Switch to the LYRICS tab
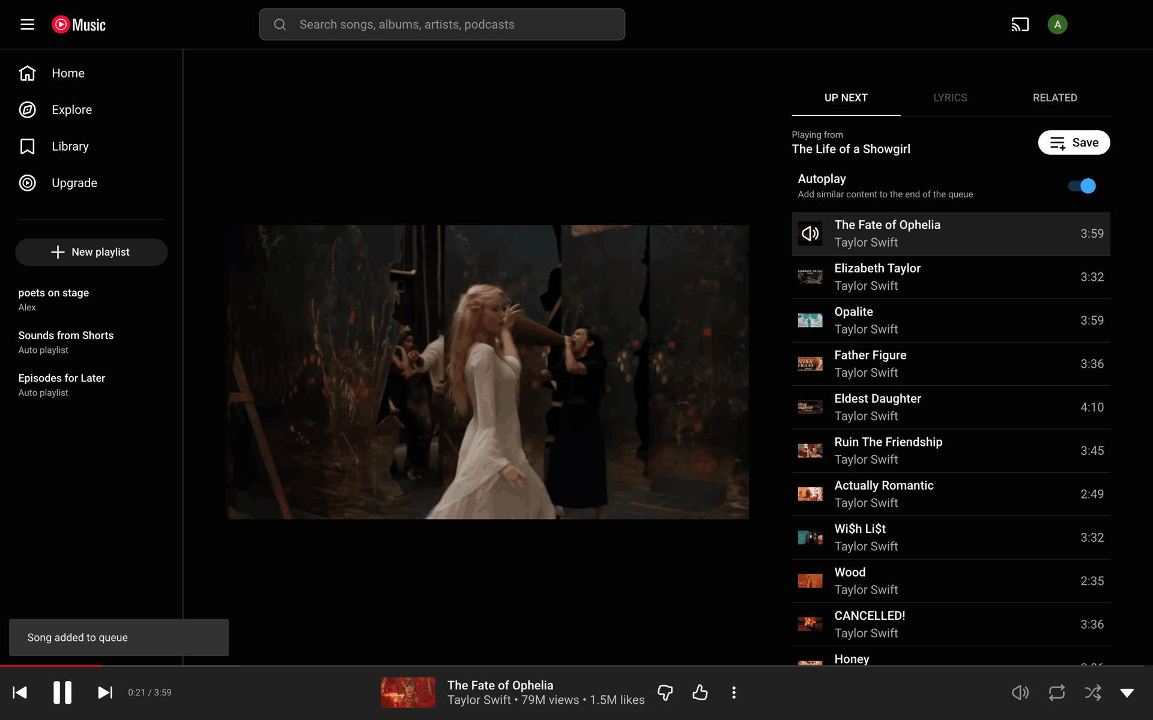The height and width of the screenshot is (720, 1153). click(x=950, y=98)
